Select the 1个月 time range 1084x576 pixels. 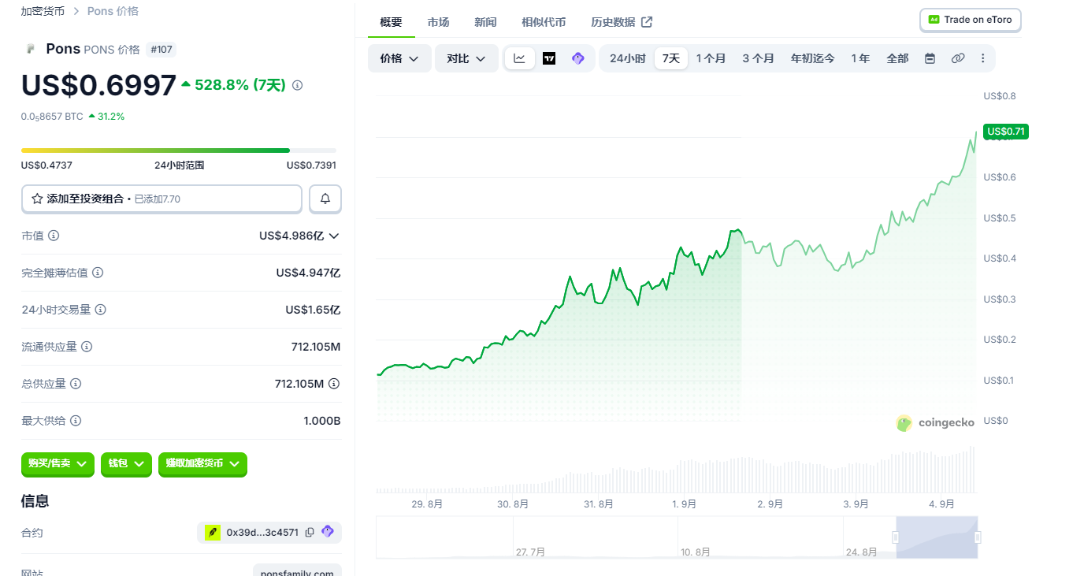(x=711, y=58)
